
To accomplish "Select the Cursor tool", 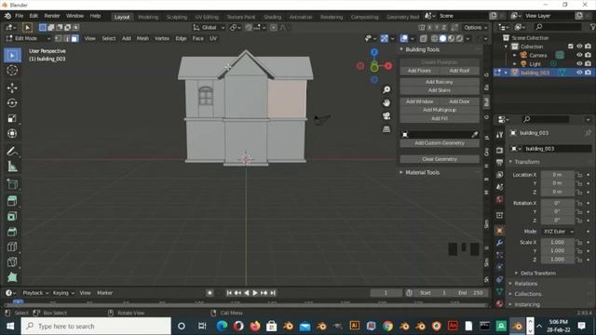I will (x=12, y=71).
